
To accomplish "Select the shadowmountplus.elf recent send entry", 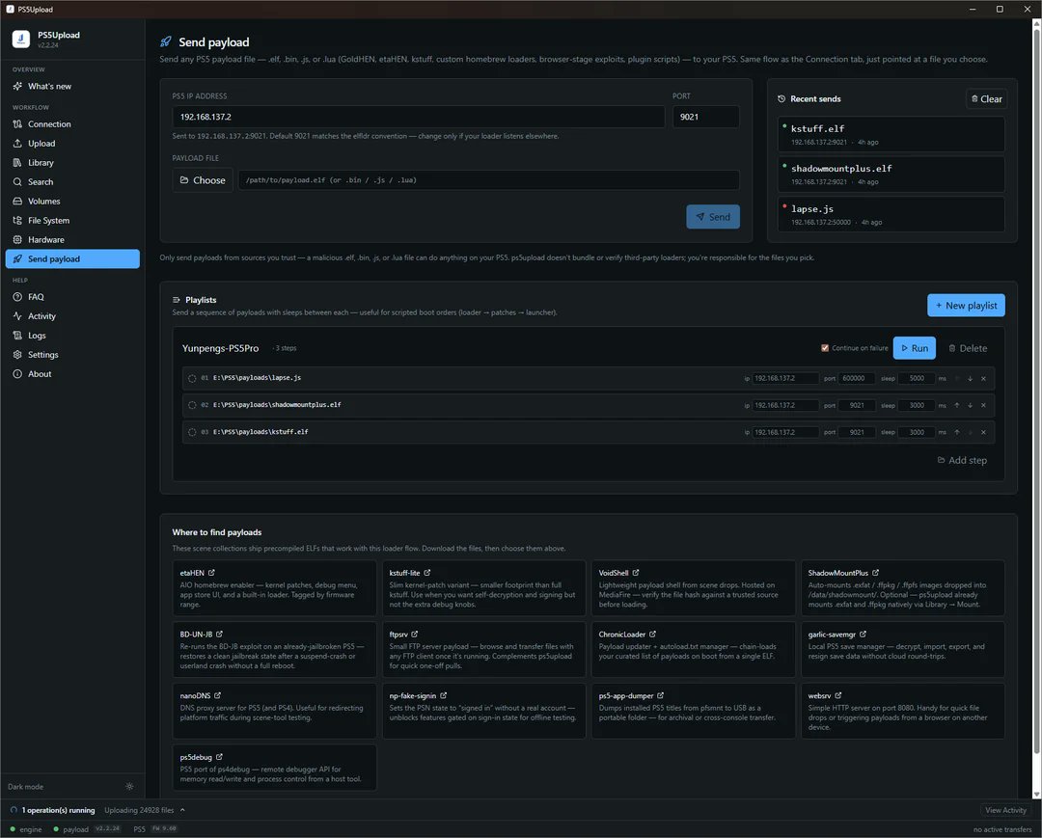I will 891,174.
